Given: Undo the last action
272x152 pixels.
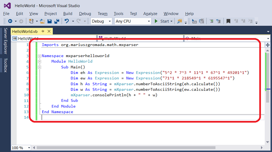Looking at the screenshot, I should click(67, 21).
